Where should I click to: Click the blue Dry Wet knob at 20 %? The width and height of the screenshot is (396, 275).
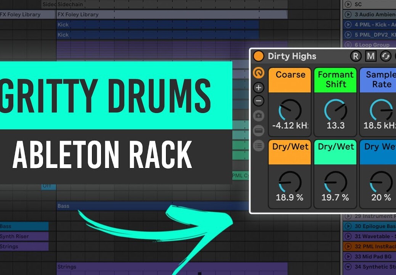(381, 182)
